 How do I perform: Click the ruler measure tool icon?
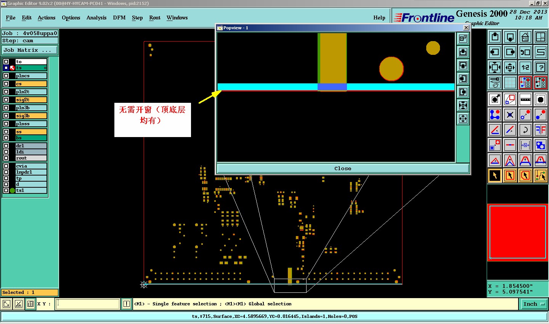click(525, 99)
